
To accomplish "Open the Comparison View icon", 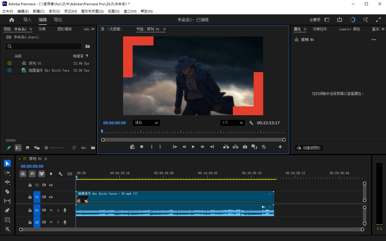I will pos(254,147).
